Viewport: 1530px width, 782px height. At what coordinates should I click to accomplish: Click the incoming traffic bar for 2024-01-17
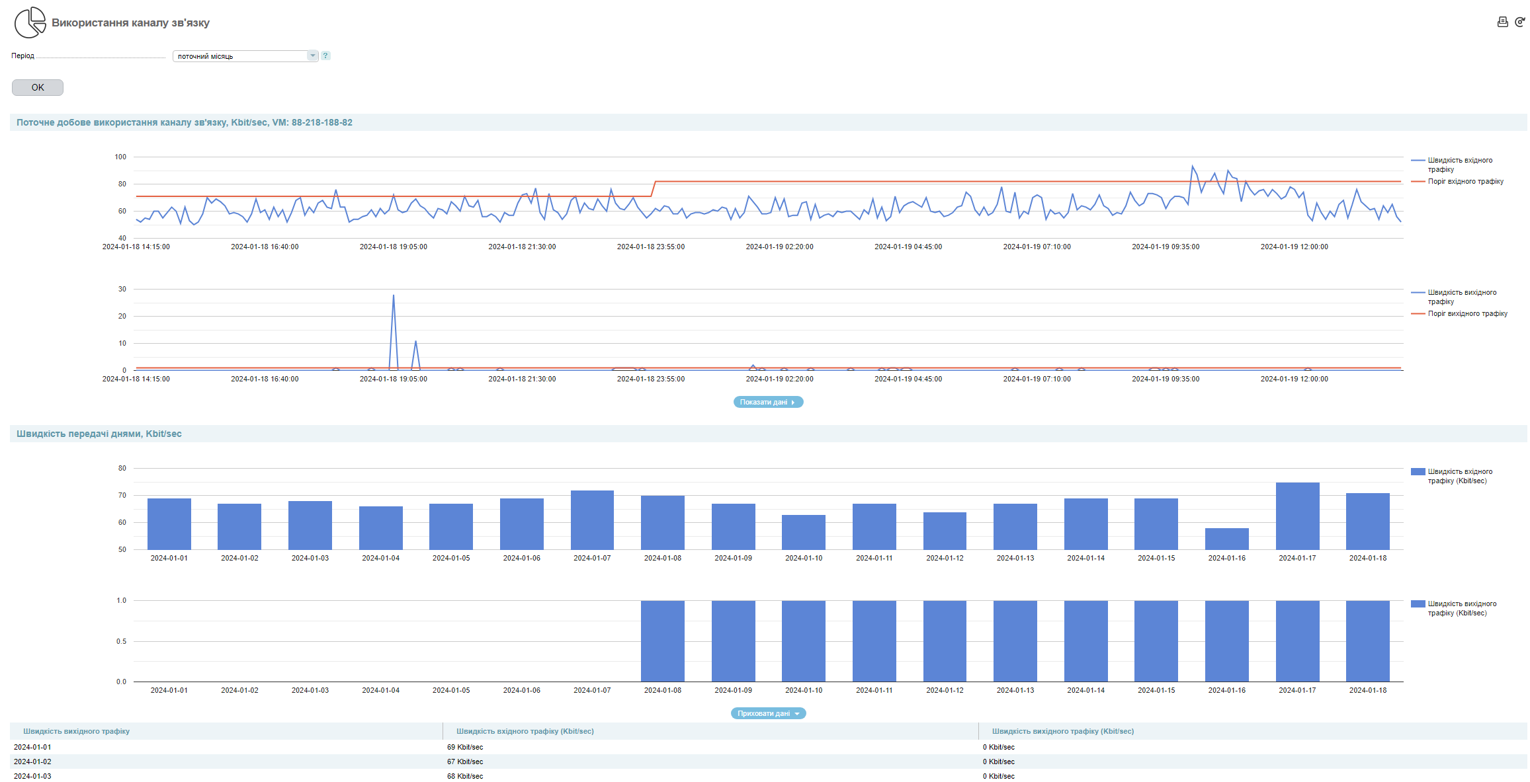coord(1297,516)
